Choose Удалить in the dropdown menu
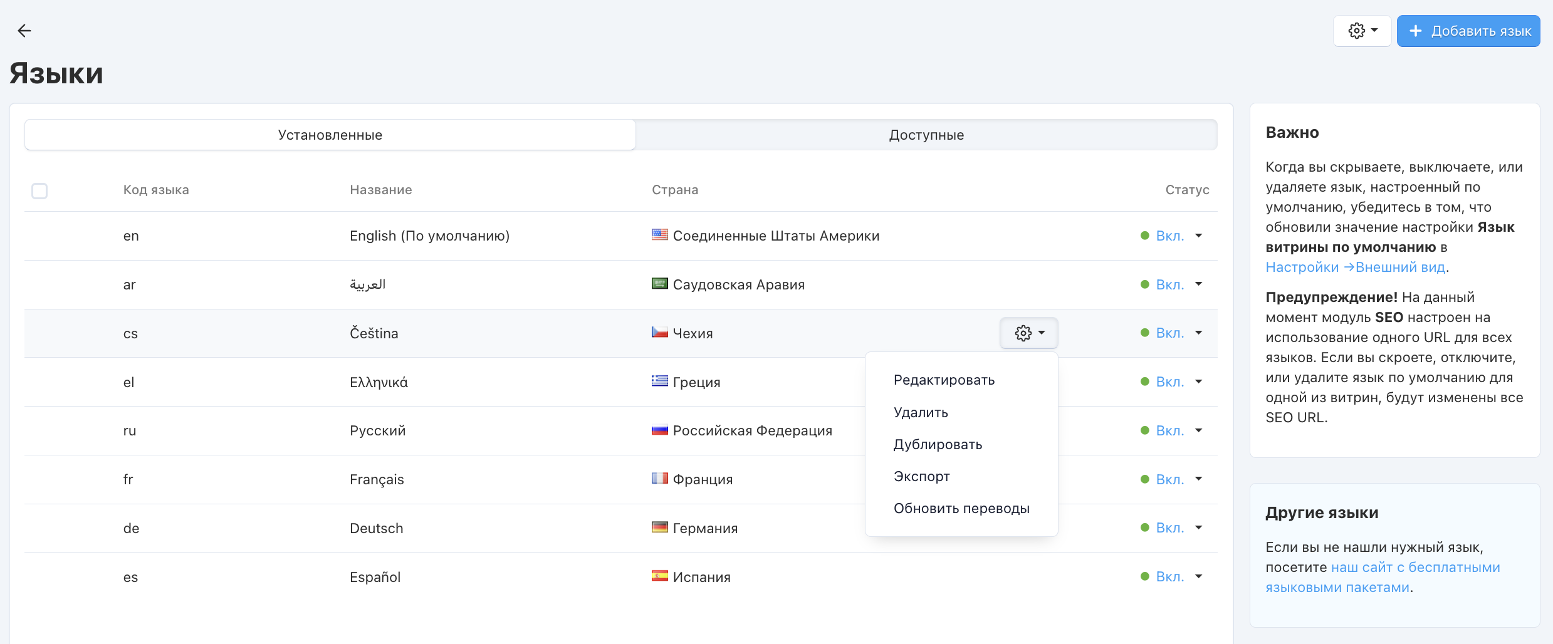The image size is (1553, 644). (921, 412)
